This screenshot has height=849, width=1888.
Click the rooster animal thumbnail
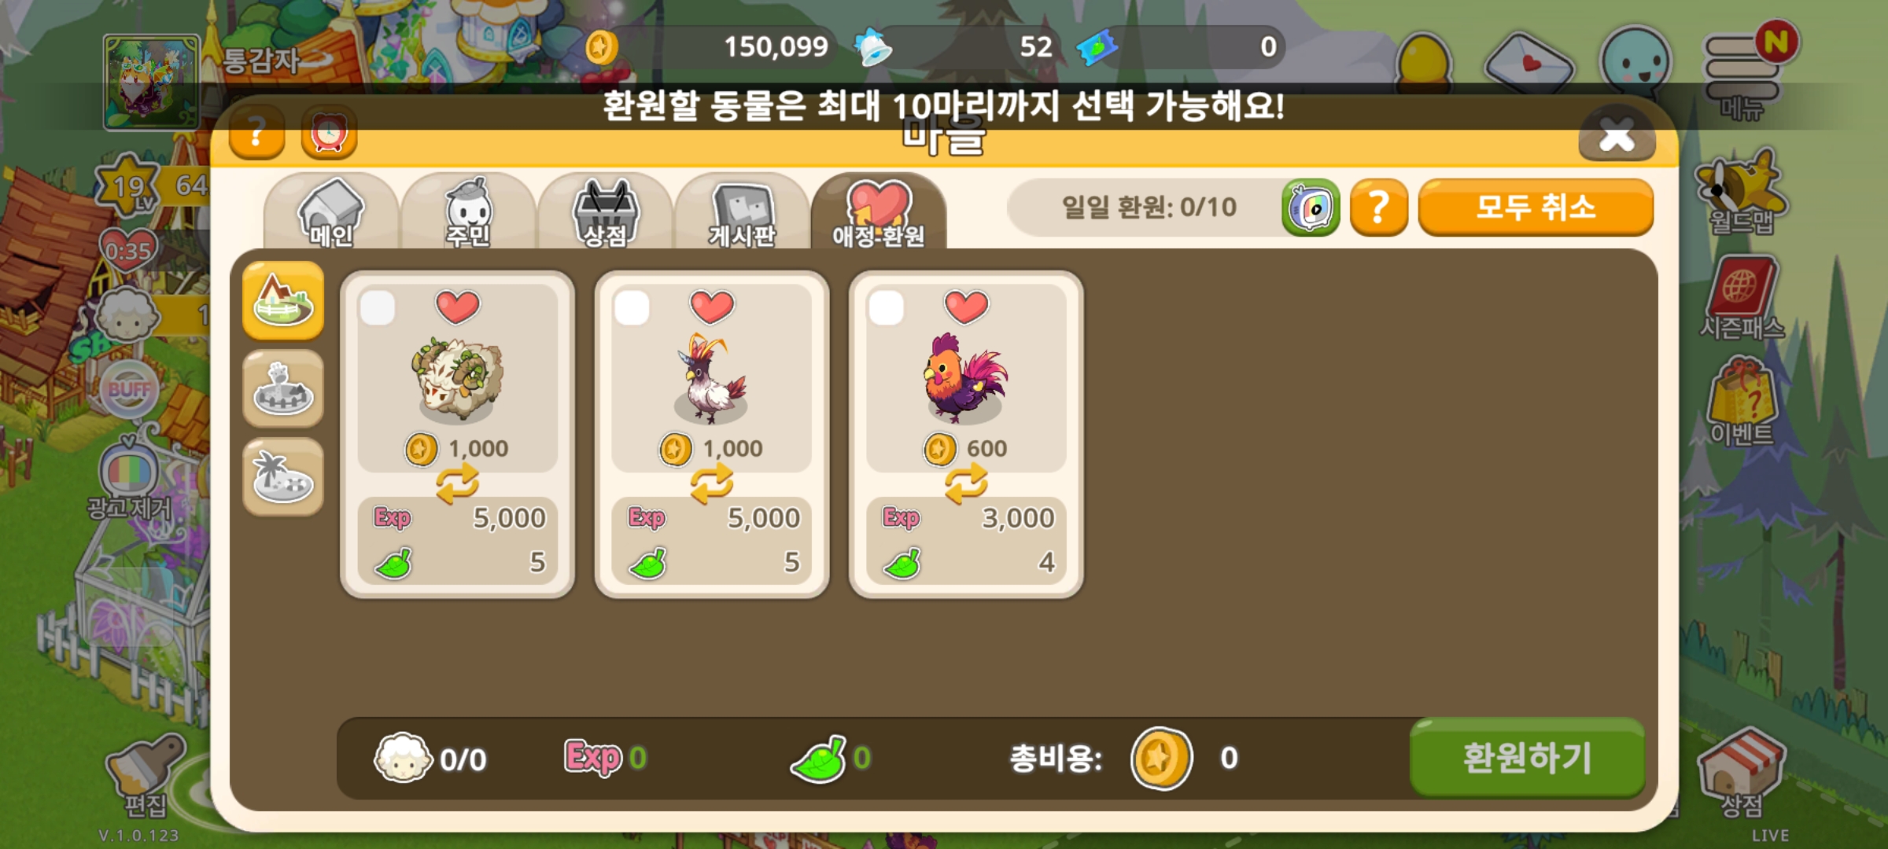click(x=966, y=379)
